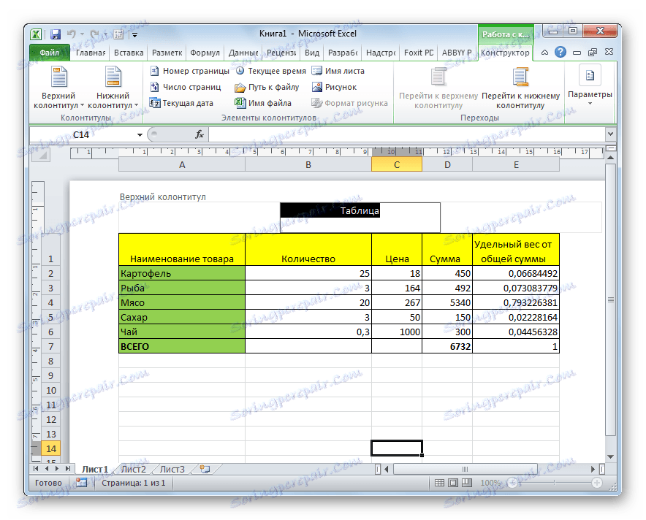Click the header center box with Таблица
The image size is (646, 520).
pyautogui.click(x=360, y=218)
